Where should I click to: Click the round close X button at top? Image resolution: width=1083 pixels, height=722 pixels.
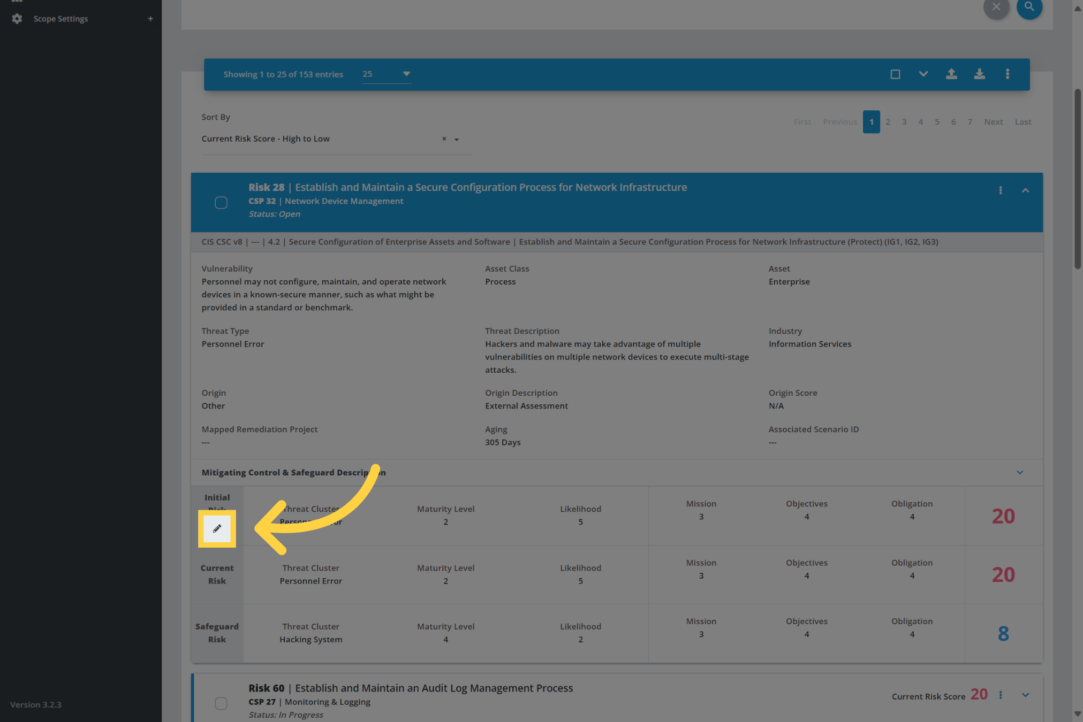tap(996, 7)
